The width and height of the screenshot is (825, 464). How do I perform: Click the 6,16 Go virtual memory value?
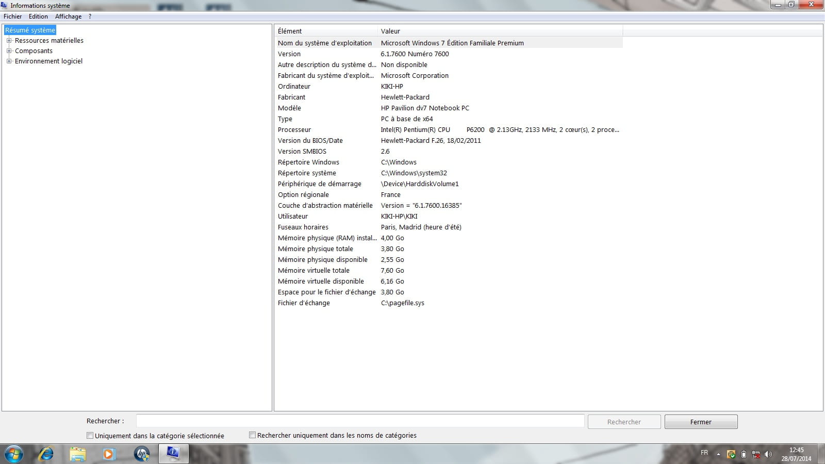coord(392,281)
